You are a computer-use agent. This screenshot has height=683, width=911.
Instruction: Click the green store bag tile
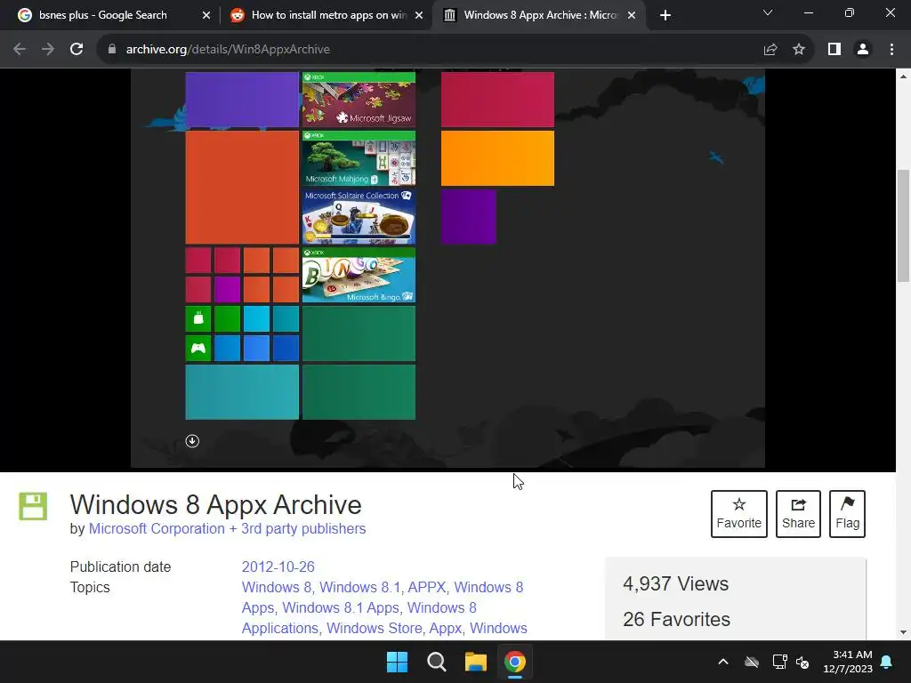[198, 319]
